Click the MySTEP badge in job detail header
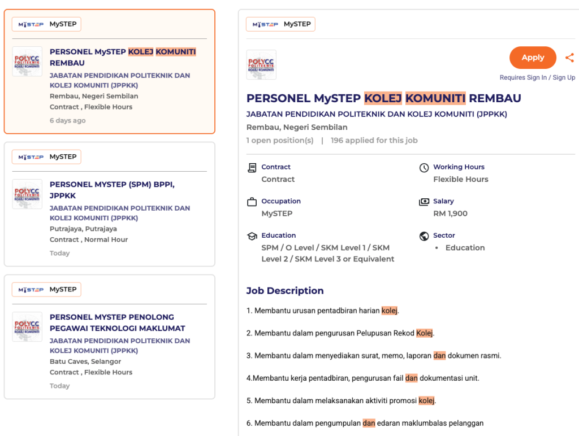This screenshot has height=436, width=579. [280, 24]
